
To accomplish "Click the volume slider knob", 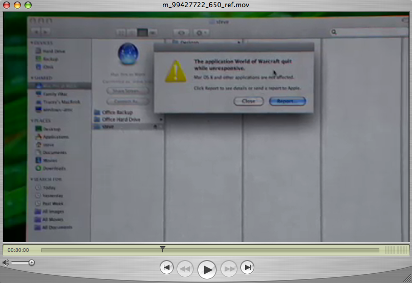I will 32,263.
